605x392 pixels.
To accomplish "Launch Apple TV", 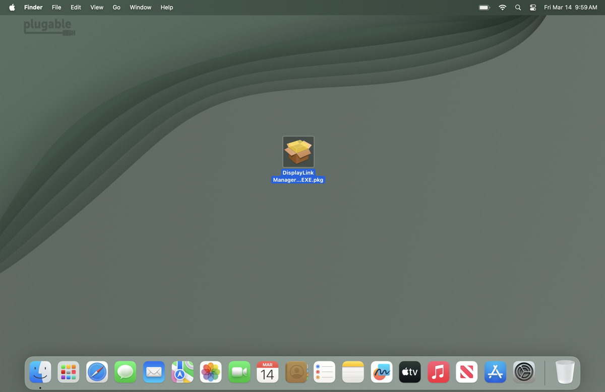I will coord(409,371).
